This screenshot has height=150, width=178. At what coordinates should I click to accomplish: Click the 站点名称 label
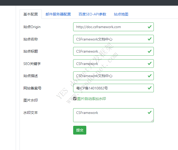pos(31,39)
